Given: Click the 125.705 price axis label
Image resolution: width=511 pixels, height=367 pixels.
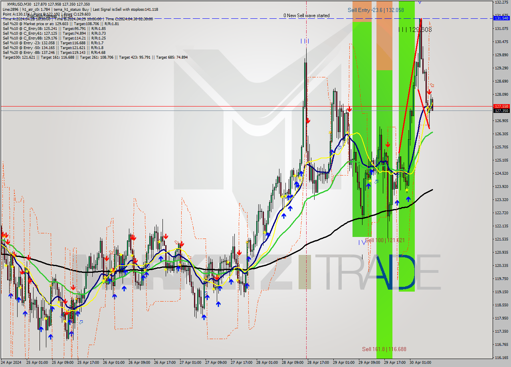Looking at the screenshot, I should 501,147.
